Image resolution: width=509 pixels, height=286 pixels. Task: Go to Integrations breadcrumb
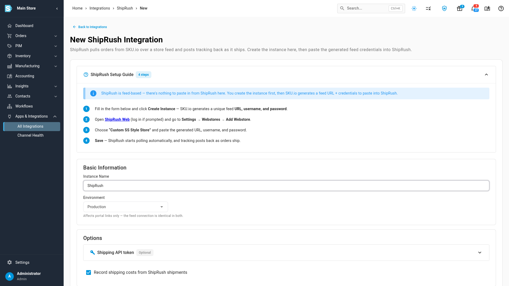(x=100, y=8)
